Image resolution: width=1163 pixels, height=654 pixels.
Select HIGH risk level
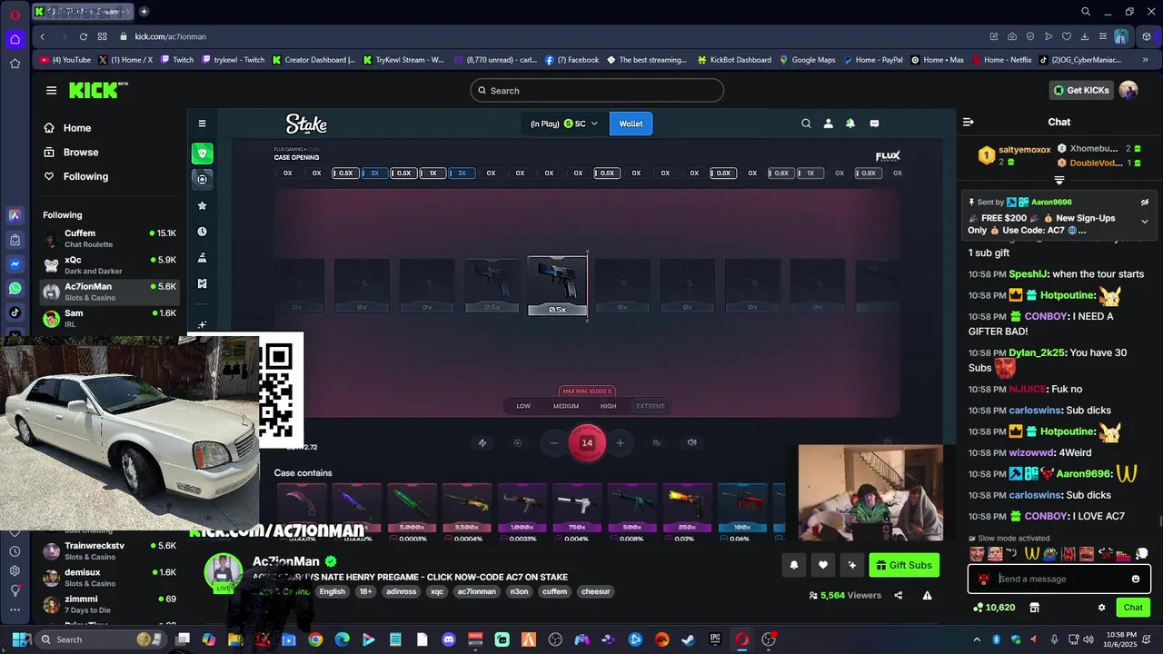click(608, 406)
